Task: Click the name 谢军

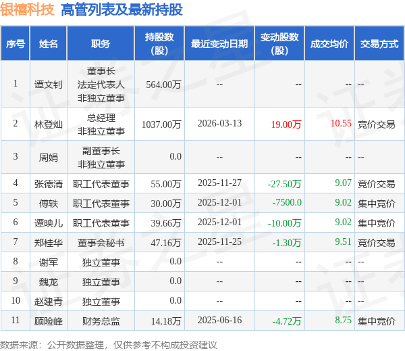Action: click(49, 262)
